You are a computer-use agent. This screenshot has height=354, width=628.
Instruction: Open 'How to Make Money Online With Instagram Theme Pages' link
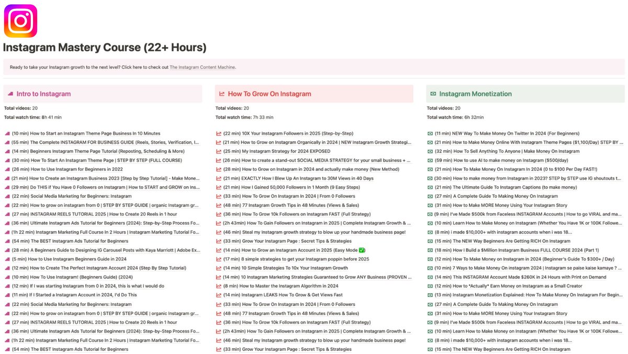[x=529, y=142]
